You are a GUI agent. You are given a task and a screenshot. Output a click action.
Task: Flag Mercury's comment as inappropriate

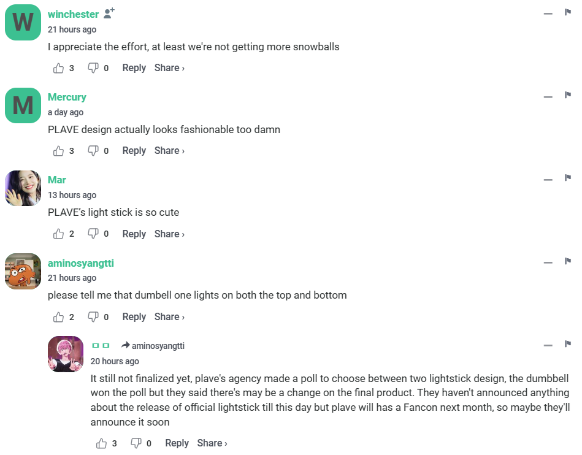tap(568, 96)
